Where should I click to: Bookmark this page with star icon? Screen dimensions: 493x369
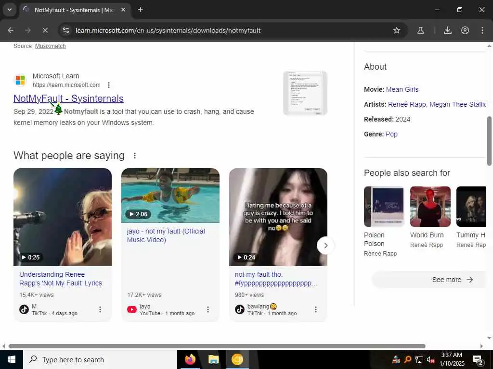tap(397, 30)
